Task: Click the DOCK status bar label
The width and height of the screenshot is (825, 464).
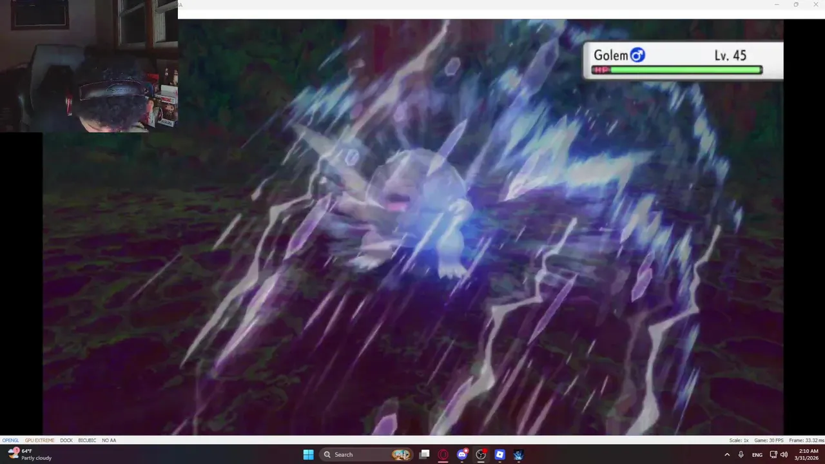Action: tap(66, 440)
